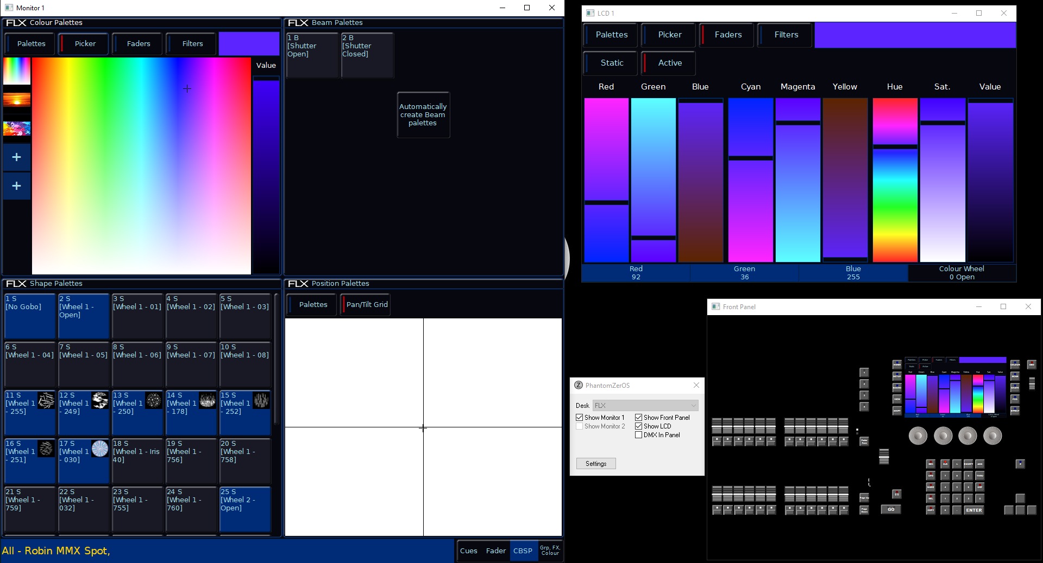The width and height of the screenshot is (1043, 563).
Task: Click REC key on Front Panel keypad
Action: point(931,464)
